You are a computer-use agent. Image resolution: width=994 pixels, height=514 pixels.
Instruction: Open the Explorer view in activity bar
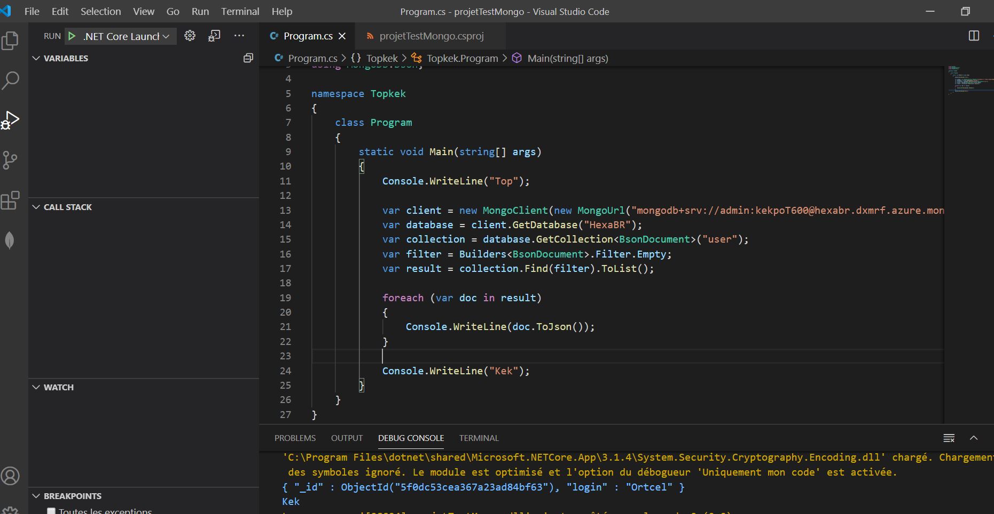[11, 41]
